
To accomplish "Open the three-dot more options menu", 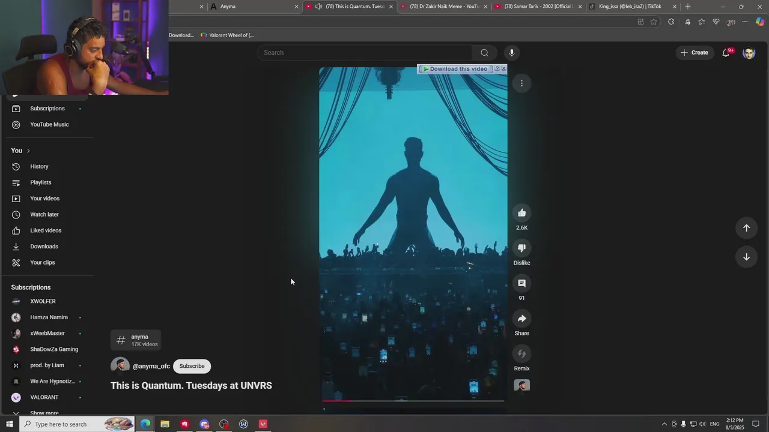I will point(521,83).
